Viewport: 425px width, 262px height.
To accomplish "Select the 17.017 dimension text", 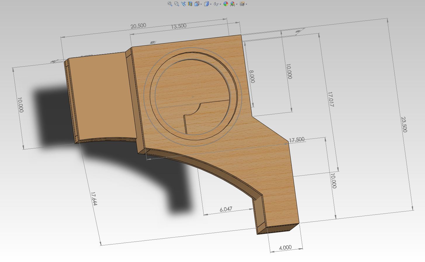I will point(330,99).
